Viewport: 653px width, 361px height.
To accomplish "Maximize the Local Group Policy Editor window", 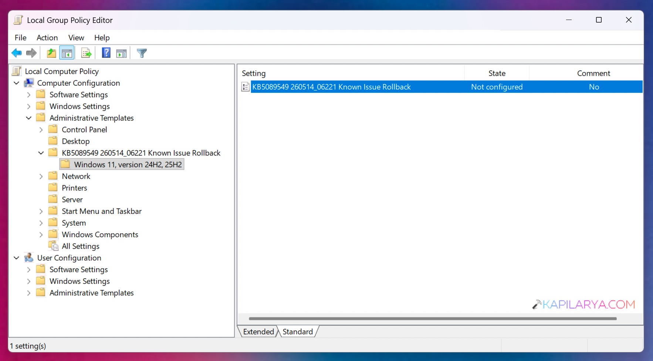I will [599, 20].
